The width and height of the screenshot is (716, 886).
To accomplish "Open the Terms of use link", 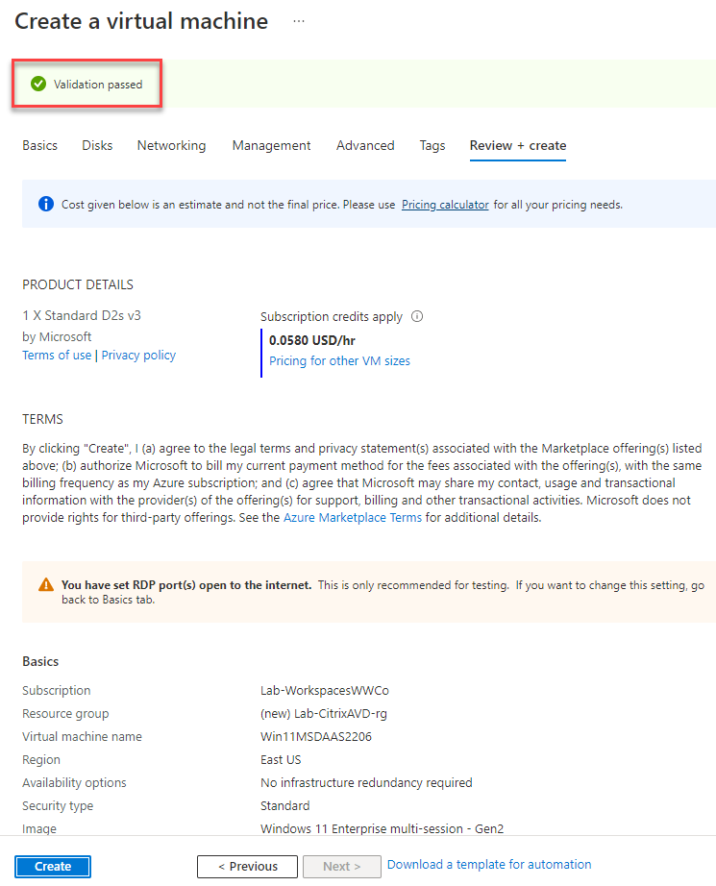I will tap(57, 355).
